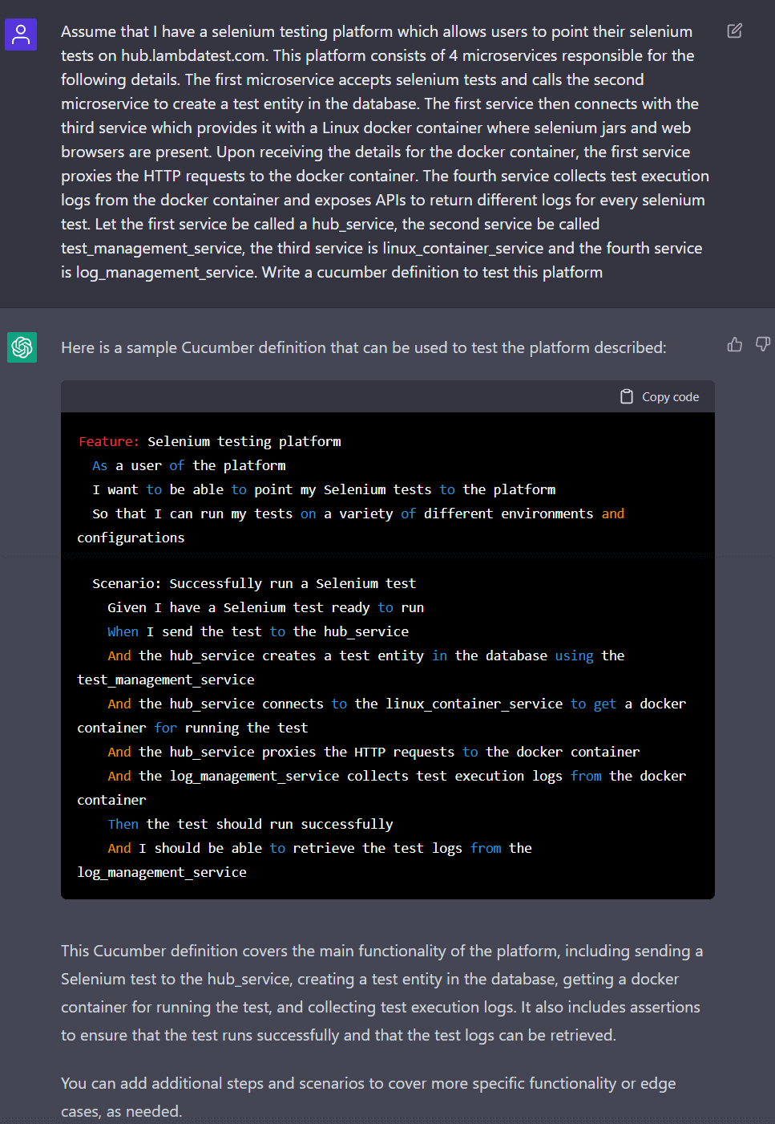The width and height of the screenshot is (775, 1124).
Task: Click the user avatar icon
Action: click(x=21, y=34)
